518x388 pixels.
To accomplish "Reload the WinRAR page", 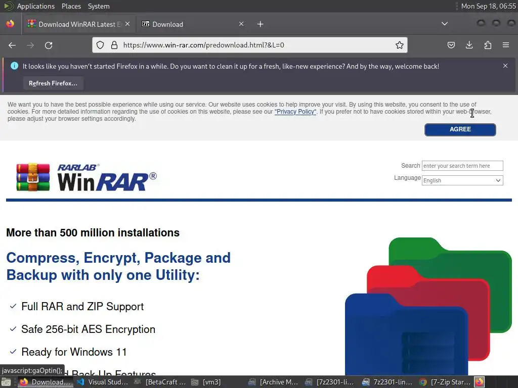I will [x=49, y=45].
